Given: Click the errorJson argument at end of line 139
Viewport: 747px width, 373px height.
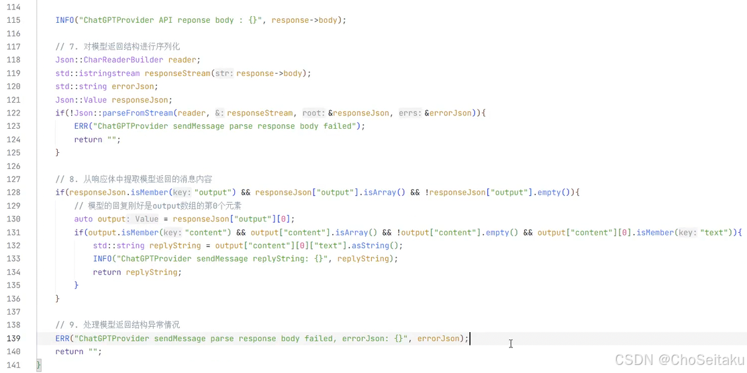Looking at the screenshot, I should (x=438, y=338).
